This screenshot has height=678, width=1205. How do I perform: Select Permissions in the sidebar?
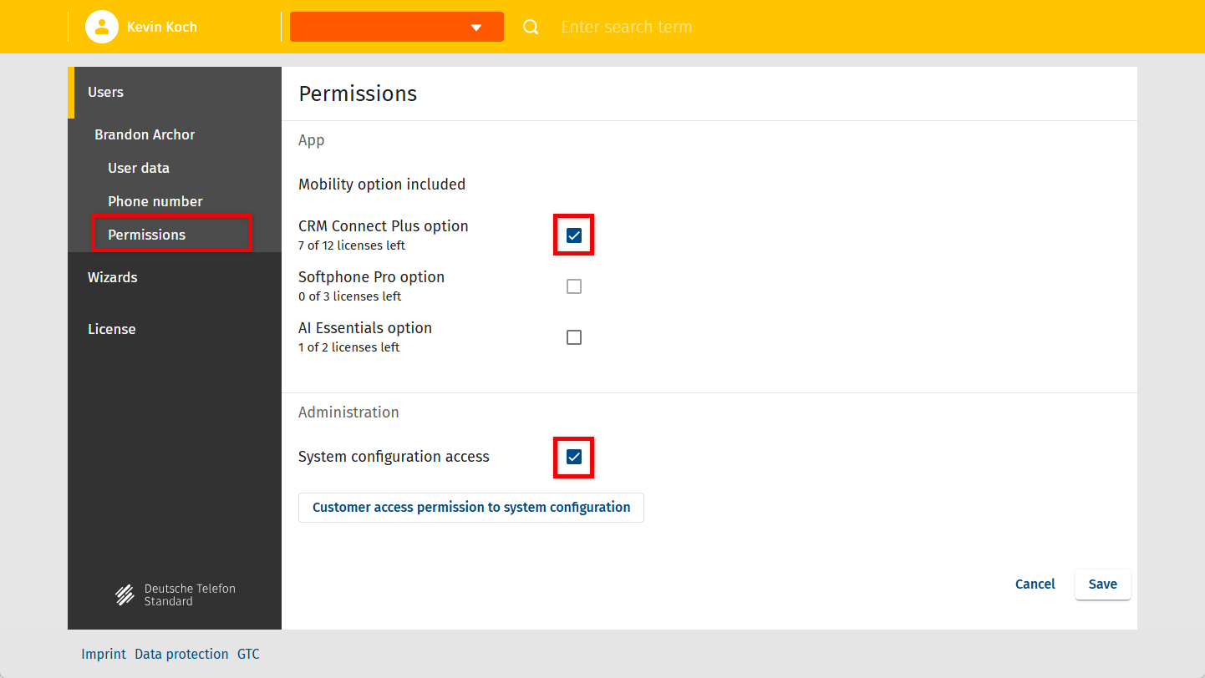coord(147,235)
